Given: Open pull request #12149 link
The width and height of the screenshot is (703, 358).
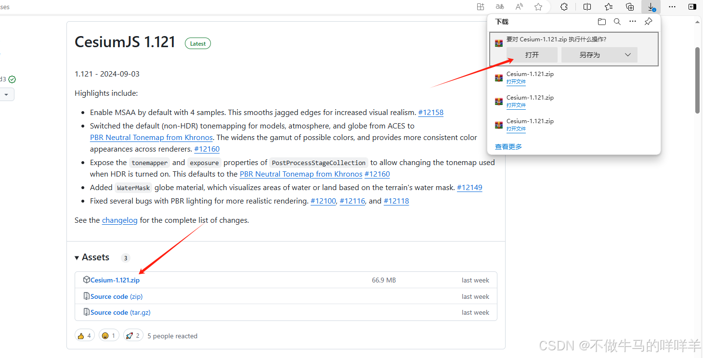Looking at the screenshot, I should (469, 188).
